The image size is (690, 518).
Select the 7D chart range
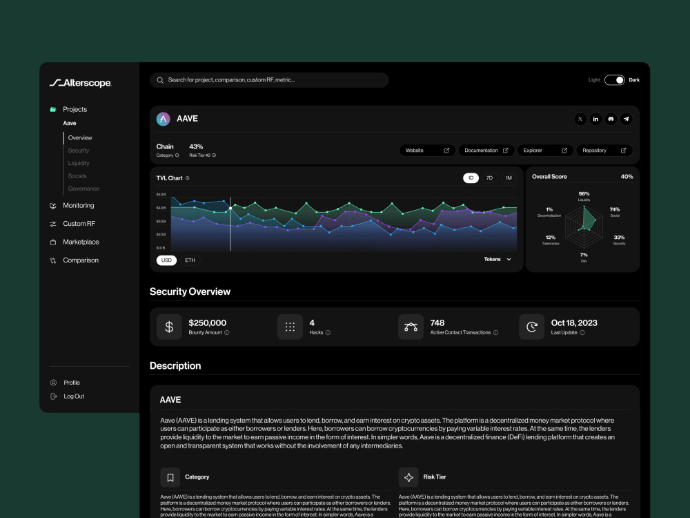coord(489,178)
